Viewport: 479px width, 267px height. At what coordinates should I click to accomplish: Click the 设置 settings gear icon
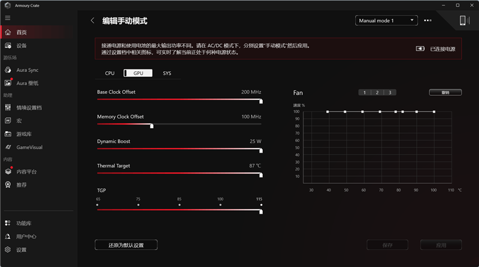[8, 250]
